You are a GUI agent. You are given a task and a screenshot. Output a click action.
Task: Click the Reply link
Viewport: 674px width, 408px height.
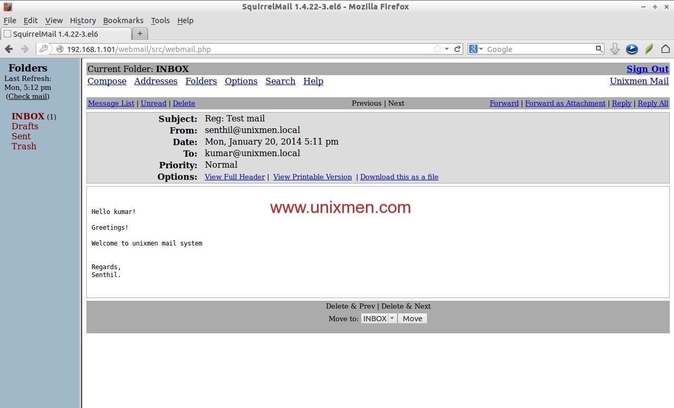click(621, 103)
